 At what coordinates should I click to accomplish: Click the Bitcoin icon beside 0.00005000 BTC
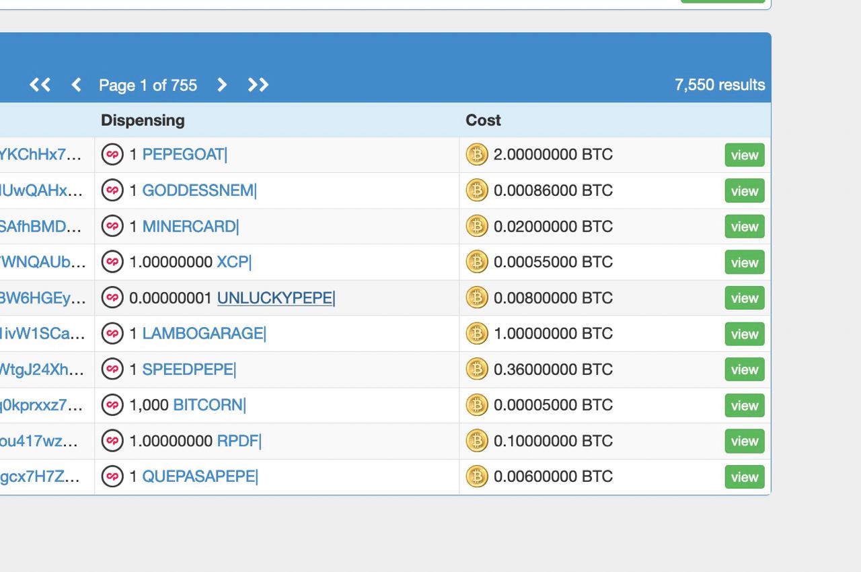(x=477, y=404)
